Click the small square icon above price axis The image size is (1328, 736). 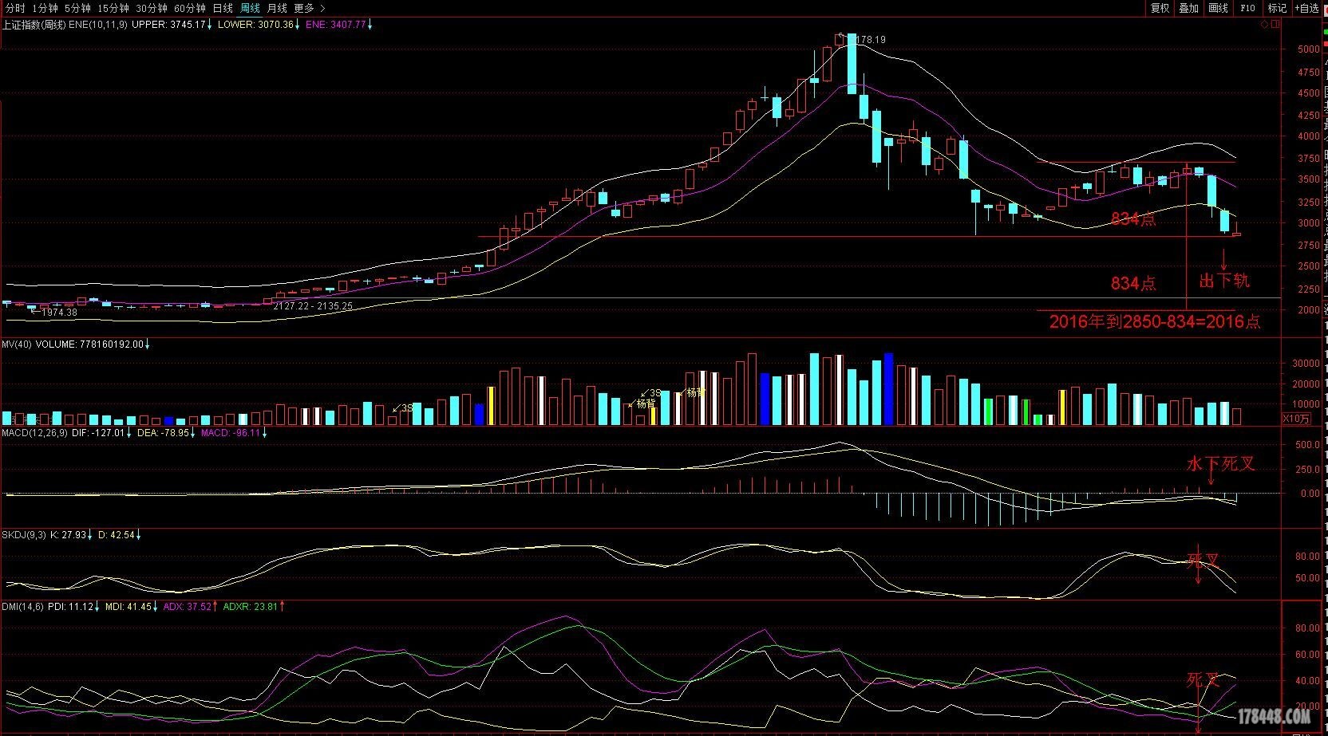(x=1275, y=25)
